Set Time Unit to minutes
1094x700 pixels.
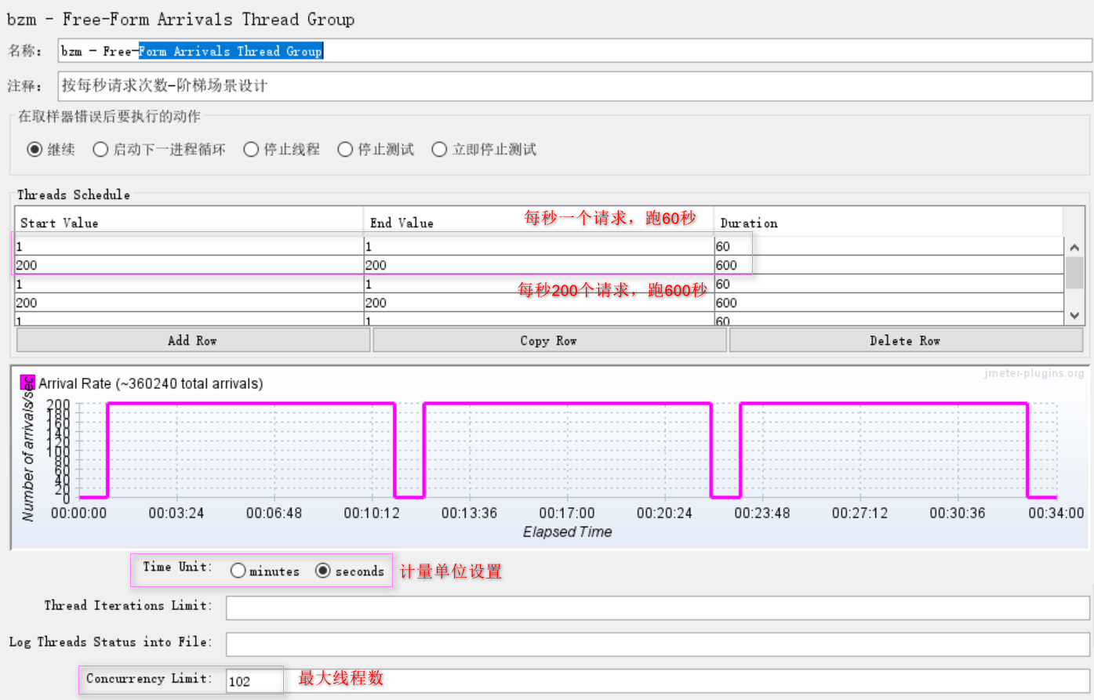pyautogui.click(x=238, y=571)
